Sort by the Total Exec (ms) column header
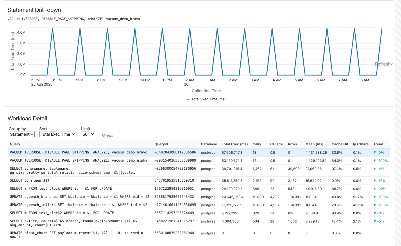This screenshot has height=246, width=401. coord(235,144)
